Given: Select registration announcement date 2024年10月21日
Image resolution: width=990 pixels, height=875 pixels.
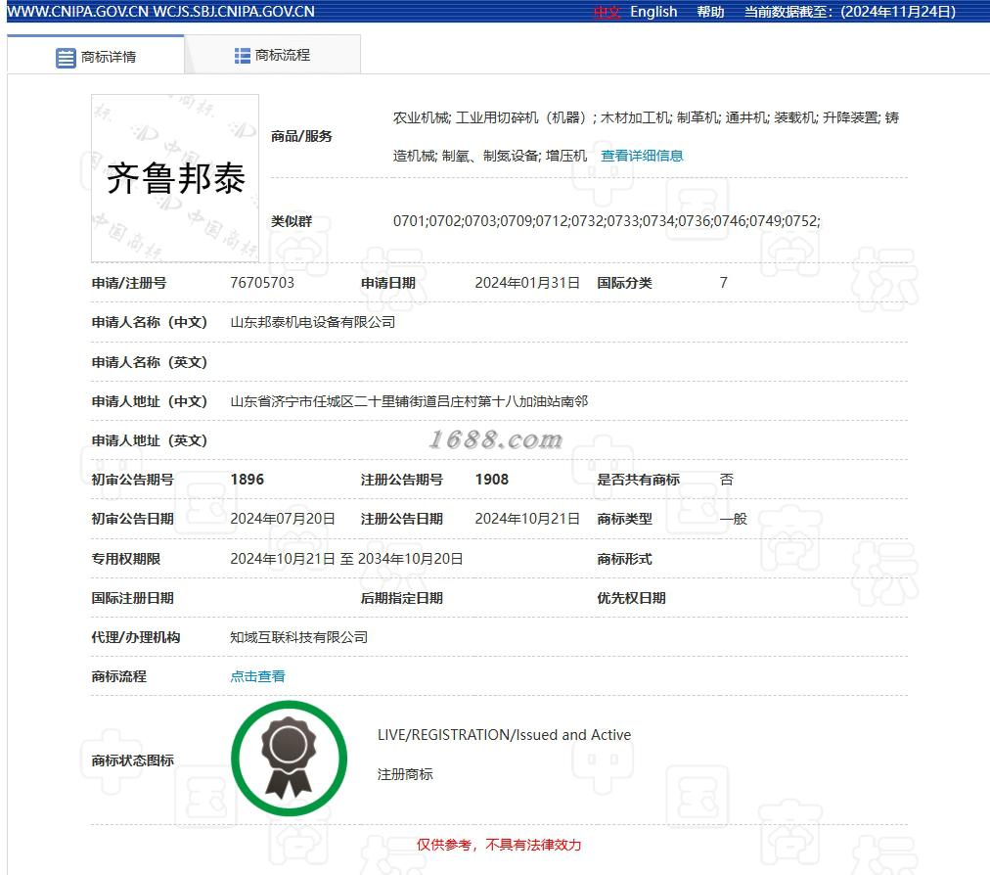Looking at the screenshot, I should click(x=527, y=519).
